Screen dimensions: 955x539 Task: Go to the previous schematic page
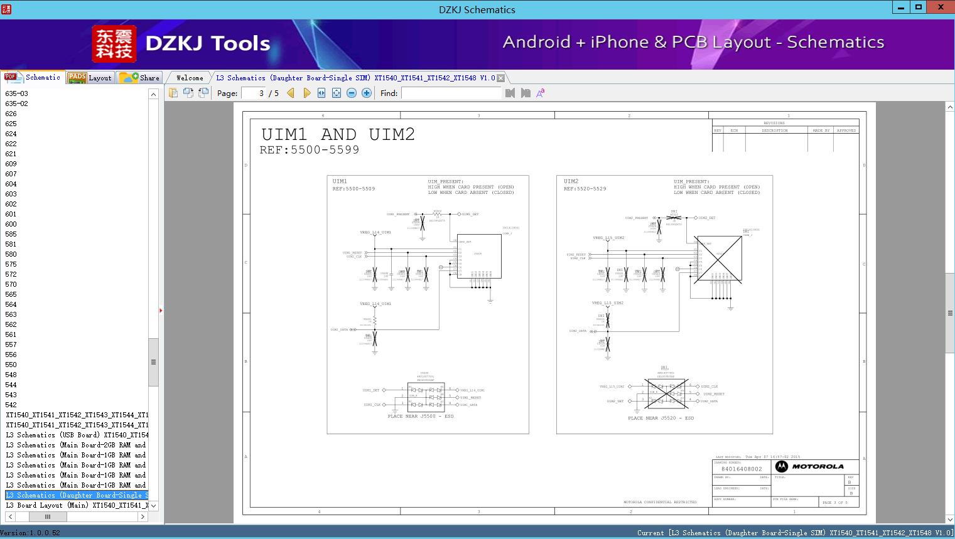pyautogui.click(x=290, y=93)
